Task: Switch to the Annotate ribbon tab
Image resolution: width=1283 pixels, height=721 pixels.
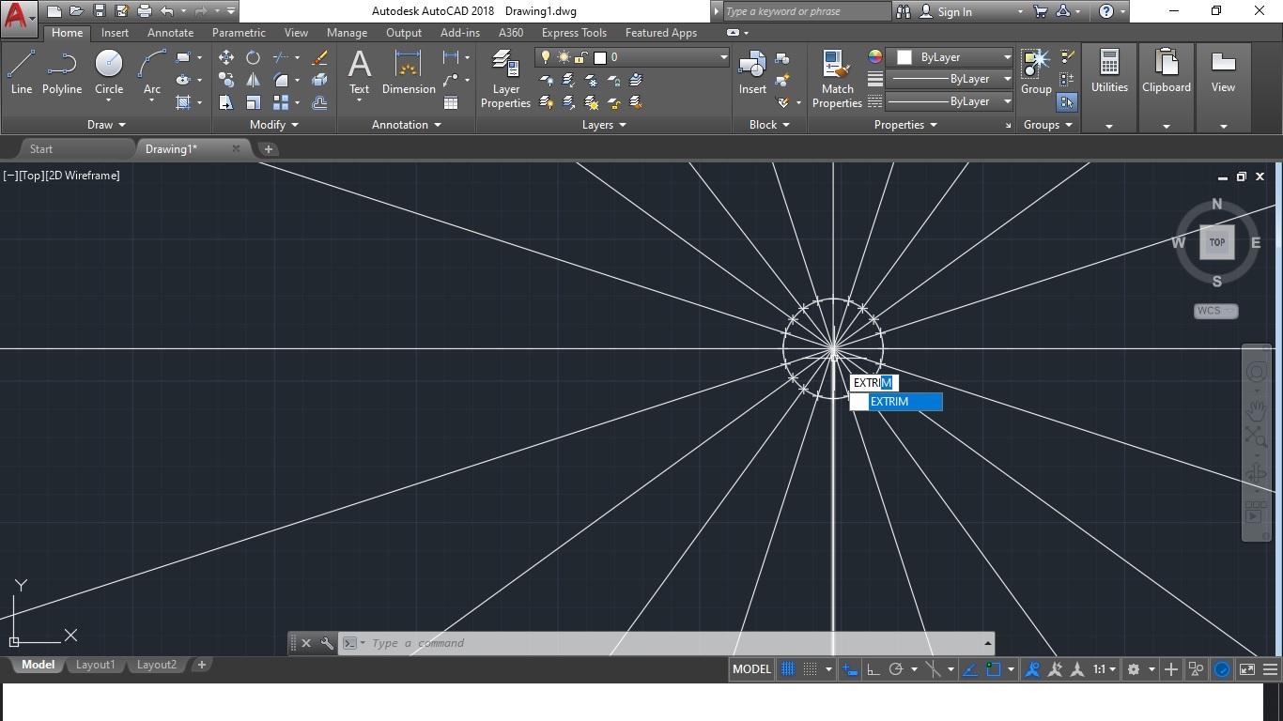Action: (x=170, y=32)
